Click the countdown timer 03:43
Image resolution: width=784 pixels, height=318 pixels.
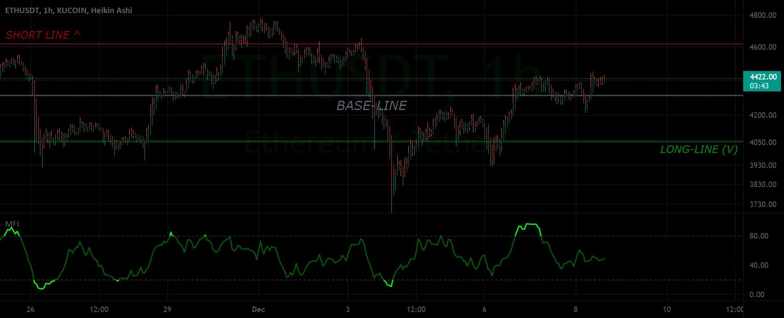(x=759, y=86)
